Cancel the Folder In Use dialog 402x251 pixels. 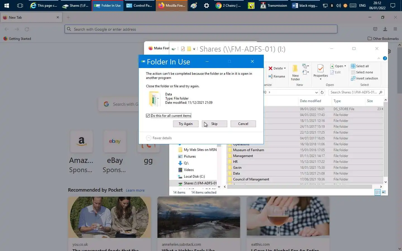[243, 124]
